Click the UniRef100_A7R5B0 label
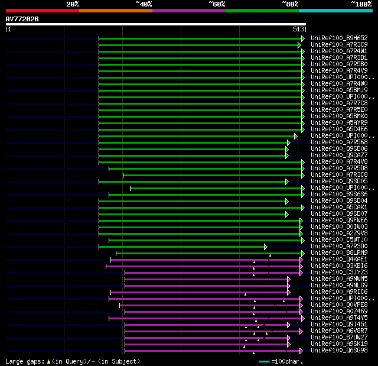Image resolution: width=378 pixels, height=366 pixels. tap(339, 64)
